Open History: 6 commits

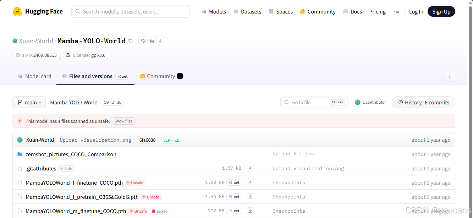pyautogui.click(x=423, y=102)
